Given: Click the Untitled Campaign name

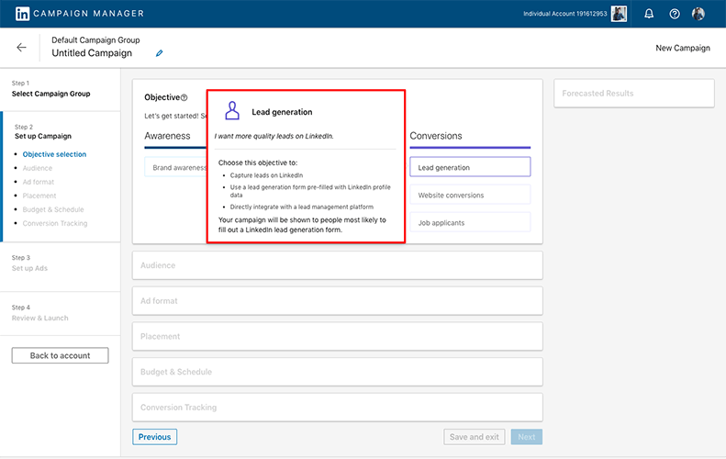Looking at the screenshot, I should click(92, 53).
